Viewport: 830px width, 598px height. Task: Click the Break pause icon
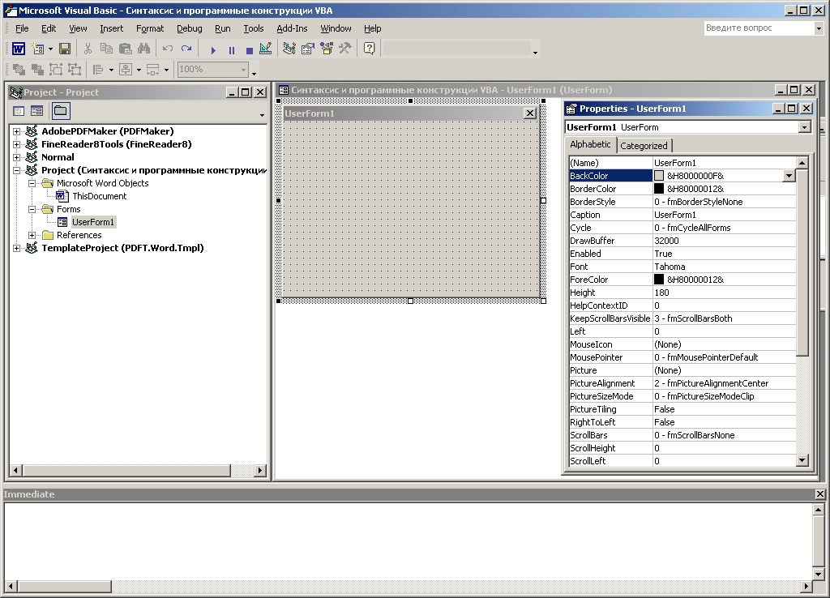(x=231, y=50)
